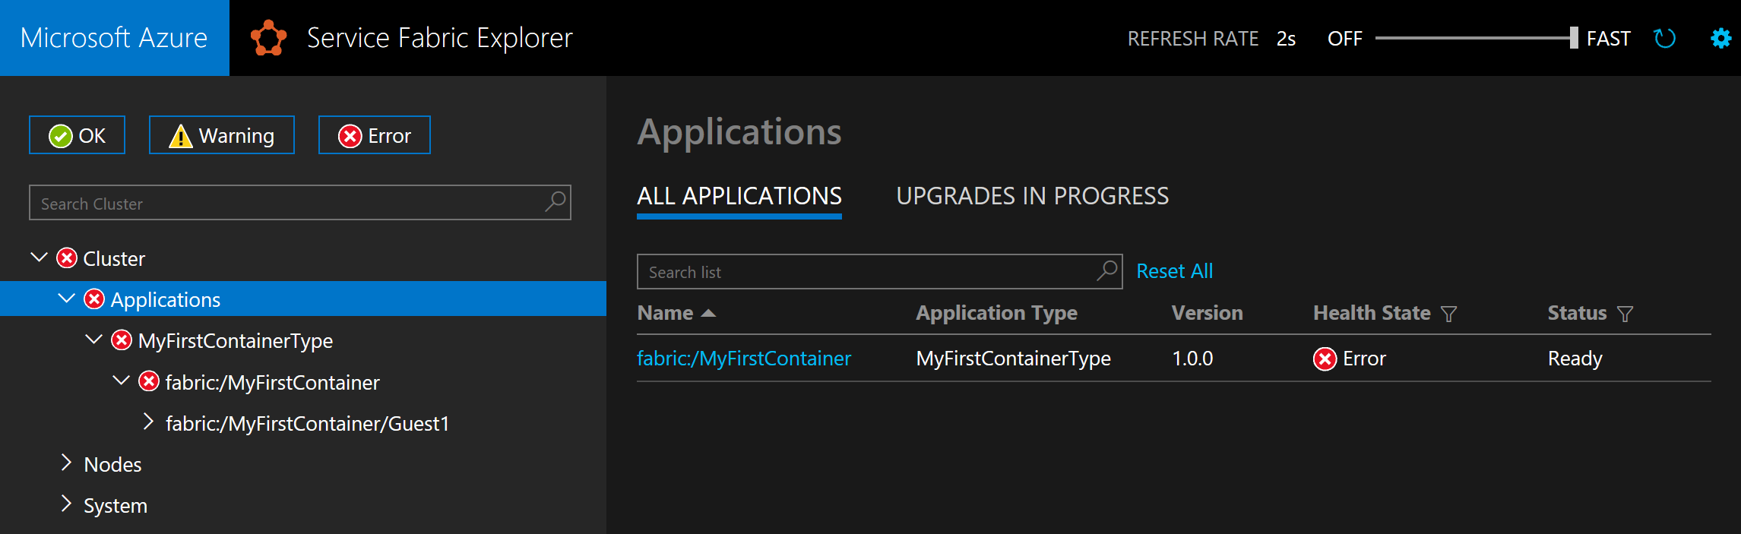Click the Search Cluster magnifier icon
The height and width of the screenshot is (534, 1741).
point(556,202)
